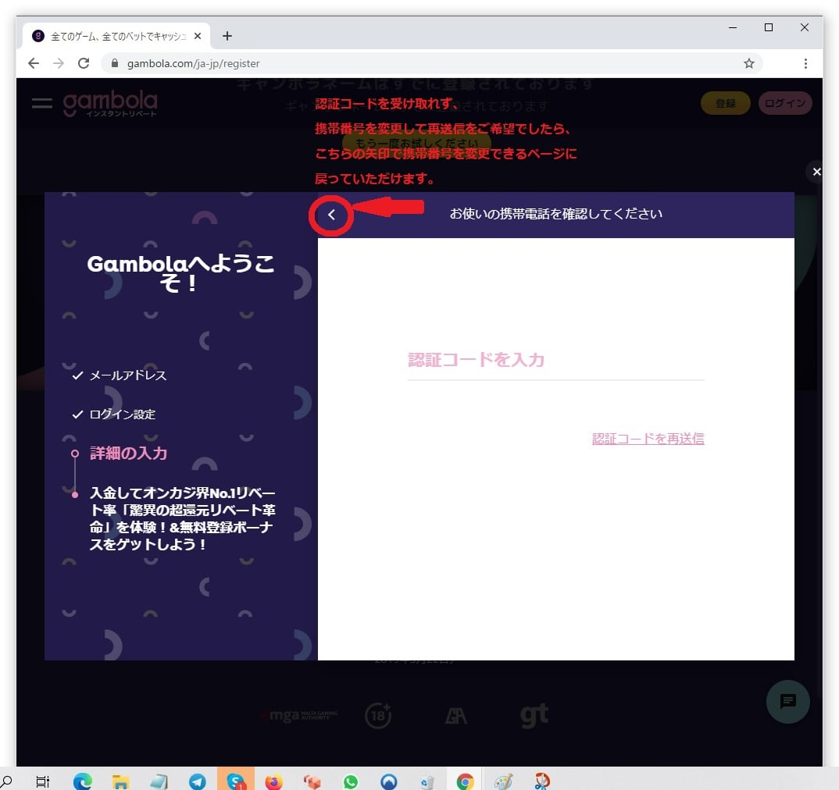Click the MGA authority logo in the footer
Image resolution: width=839 pixels, height=790 pixels.
click(301, 715)
